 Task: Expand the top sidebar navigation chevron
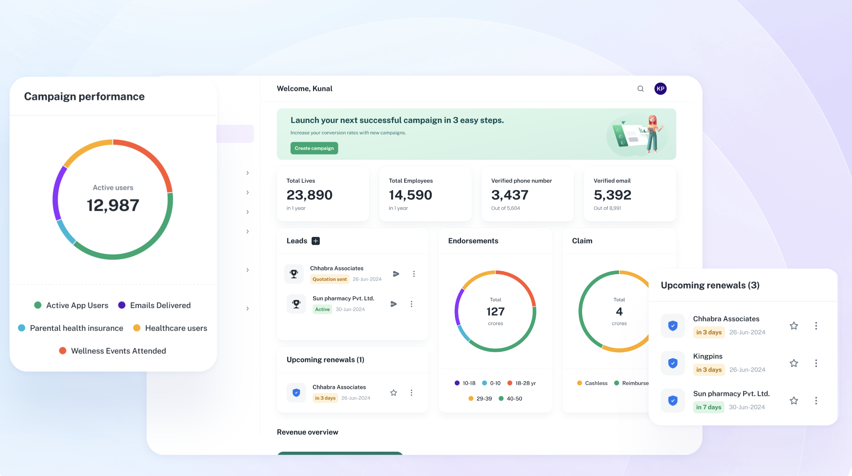point(247,173)
